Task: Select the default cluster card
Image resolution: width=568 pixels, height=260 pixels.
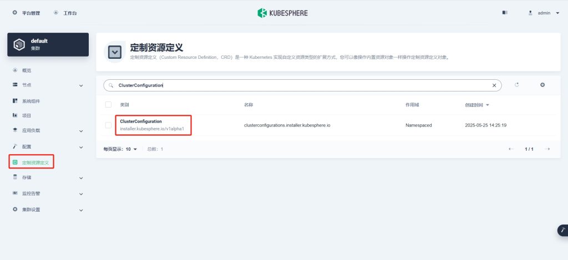Action: click(x=48, y=44)
